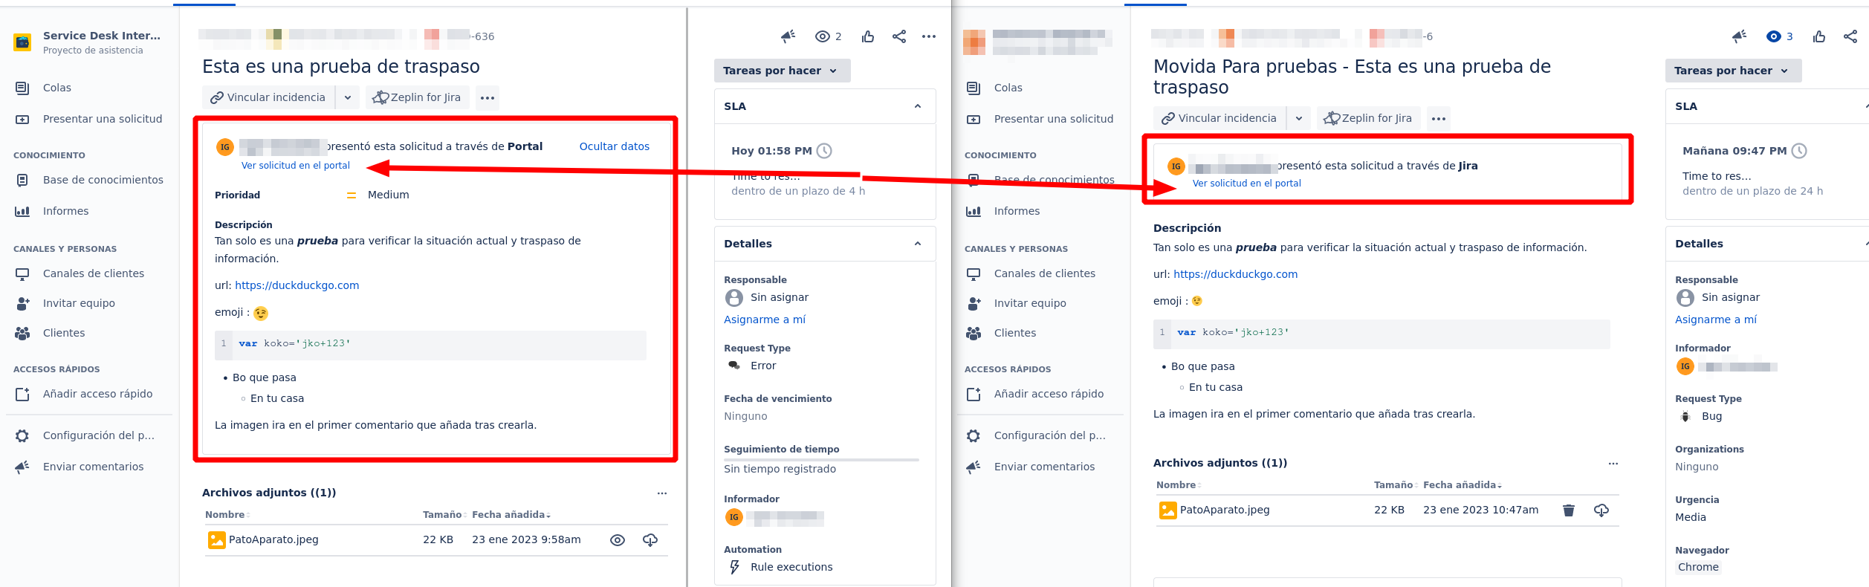Click Configuración gear icon in left window sidebar

click(x=22, y=435)
